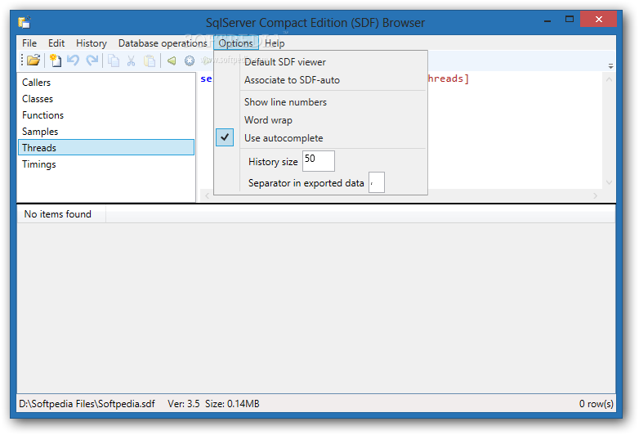Image resolution: width=639 pixels, height=435 pixels.
Task: Click the horizontal scroll-left arrow
Action: 207,196
